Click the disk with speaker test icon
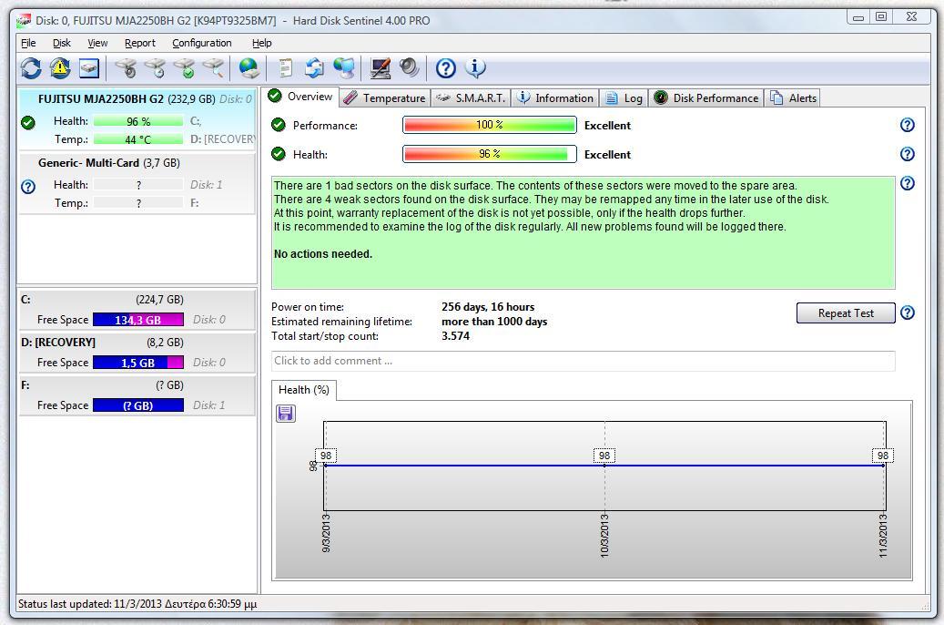The image size is (944, 625). click(126, 68)
